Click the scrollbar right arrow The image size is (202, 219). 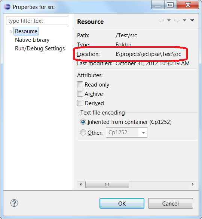click(193, 184)
